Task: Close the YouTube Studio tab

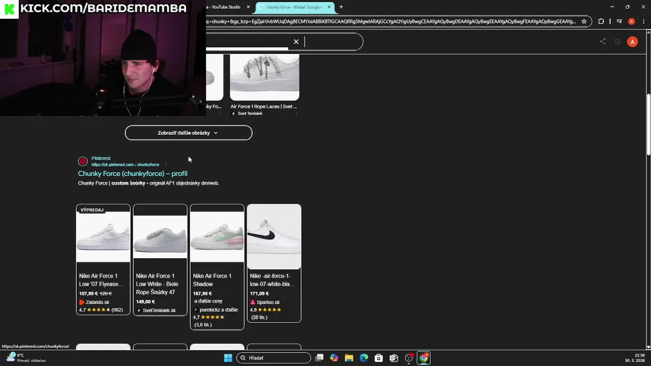Action: [x=248, y=7]
